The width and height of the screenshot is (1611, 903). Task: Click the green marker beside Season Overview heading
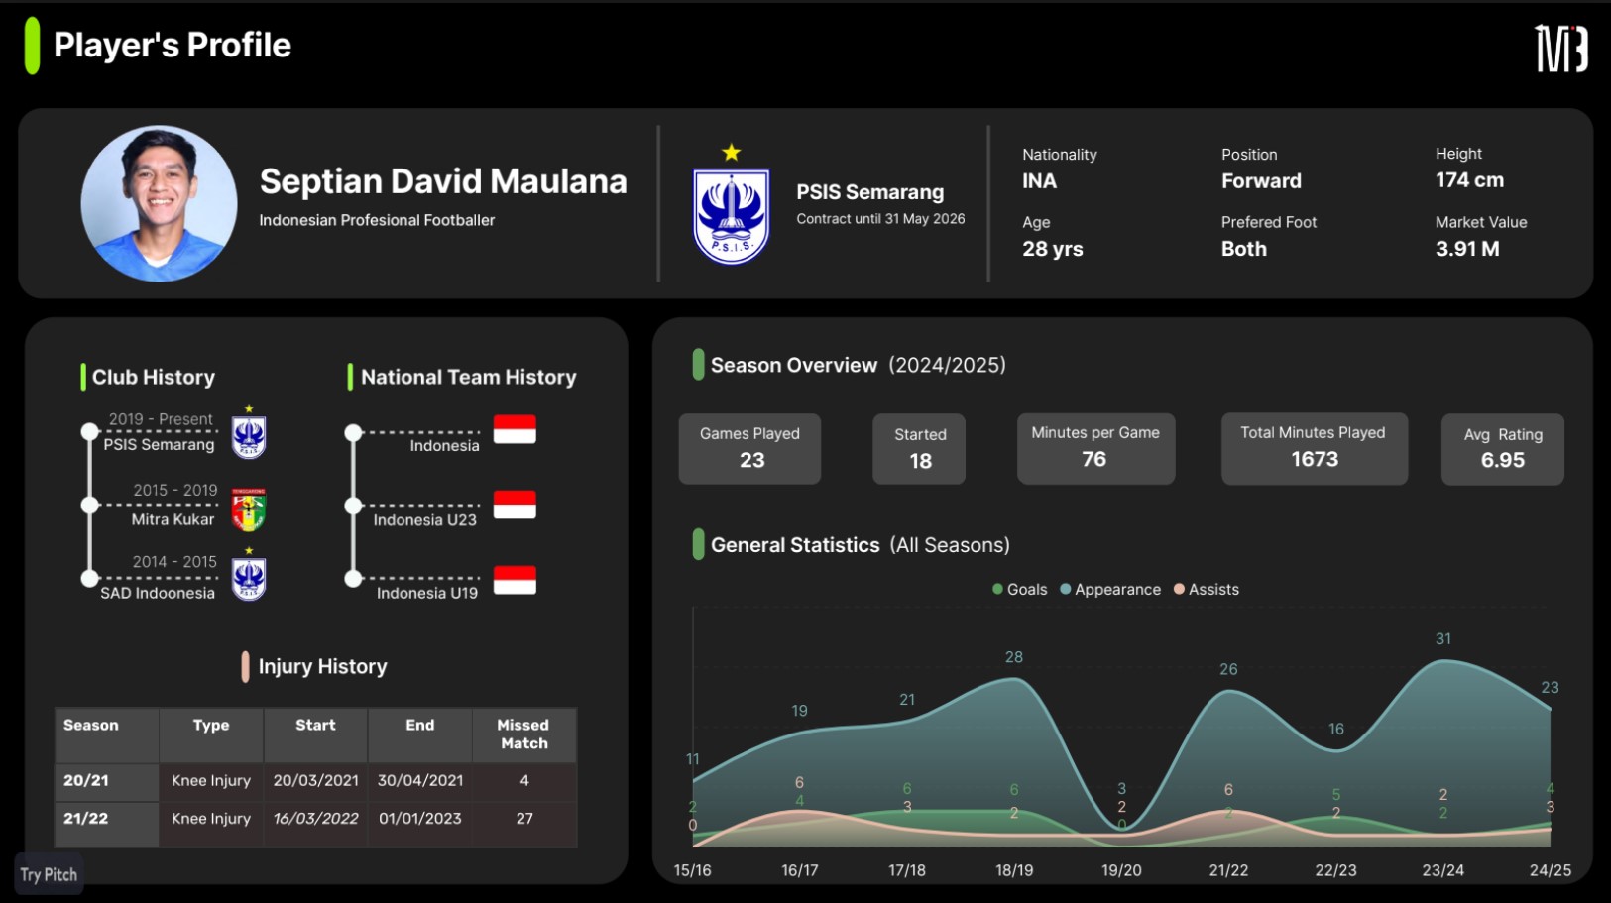click(x=697, y=365)
